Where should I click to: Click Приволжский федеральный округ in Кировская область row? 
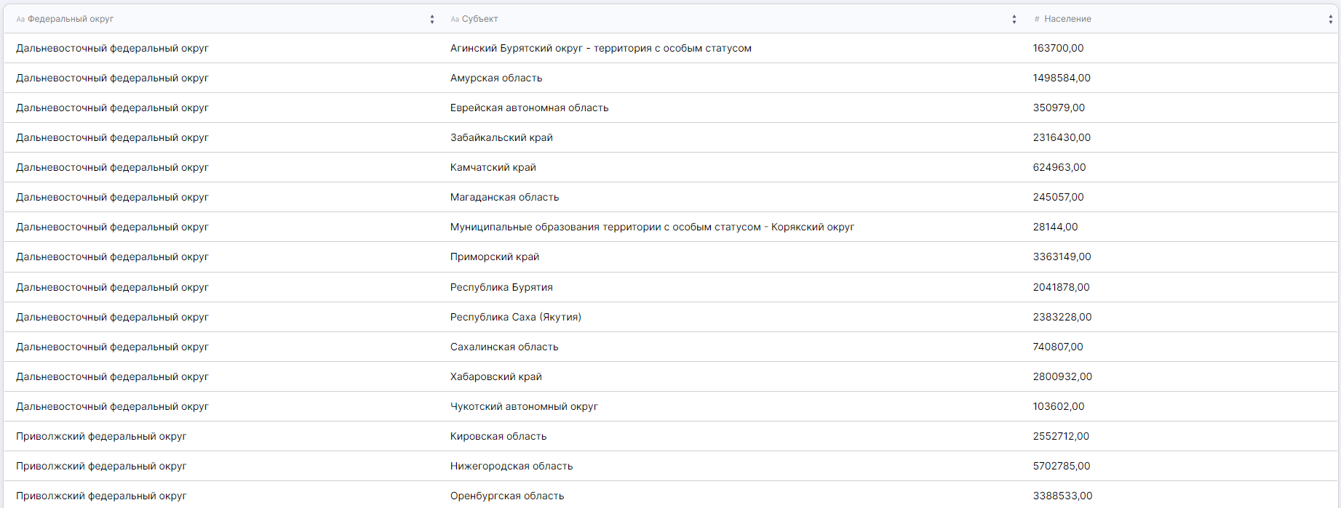point(101,436)
